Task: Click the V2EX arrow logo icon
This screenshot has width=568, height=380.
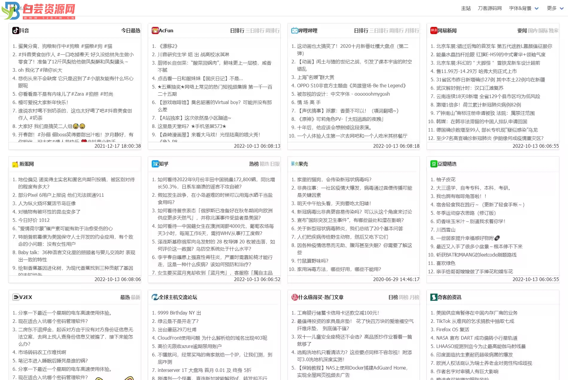Action: (16, 297)
